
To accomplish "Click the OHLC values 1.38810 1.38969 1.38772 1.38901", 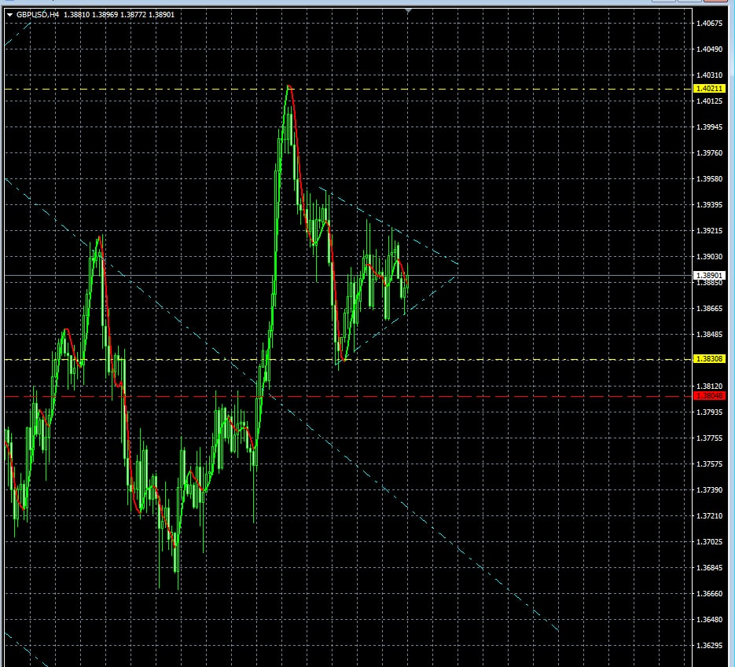I will 119,14.
